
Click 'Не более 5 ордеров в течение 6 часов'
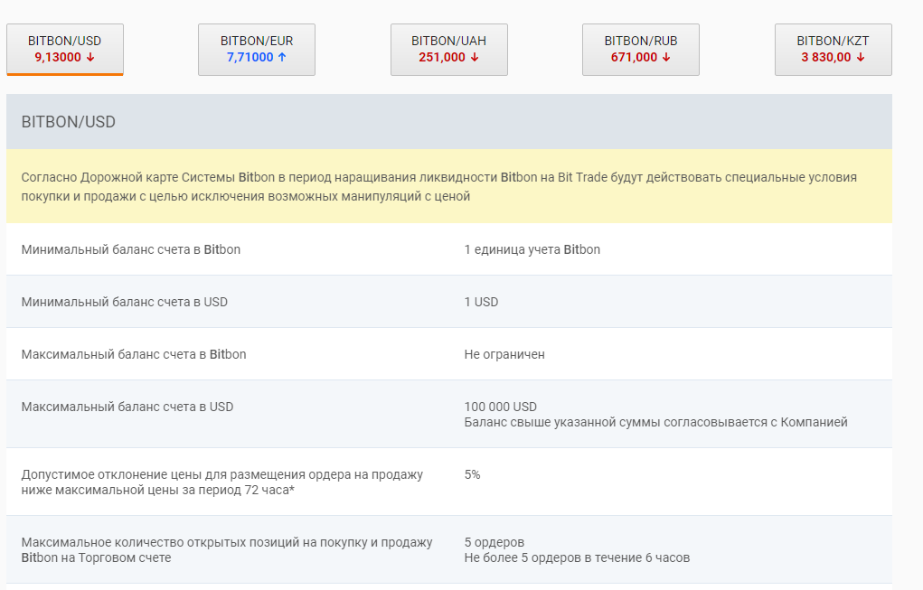tap(577, 557)
